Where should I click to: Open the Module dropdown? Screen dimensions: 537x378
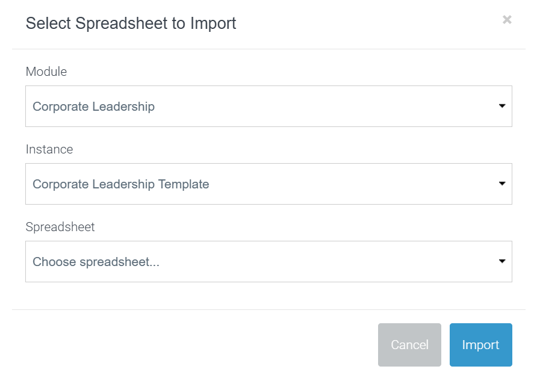pos(268,107)
